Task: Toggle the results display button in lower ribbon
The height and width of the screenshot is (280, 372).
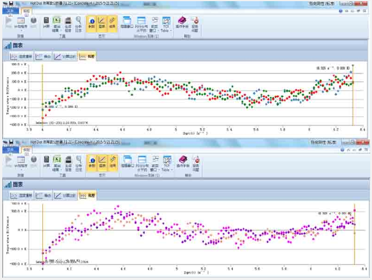Action: pyautogui.click(x=111, y=161)
